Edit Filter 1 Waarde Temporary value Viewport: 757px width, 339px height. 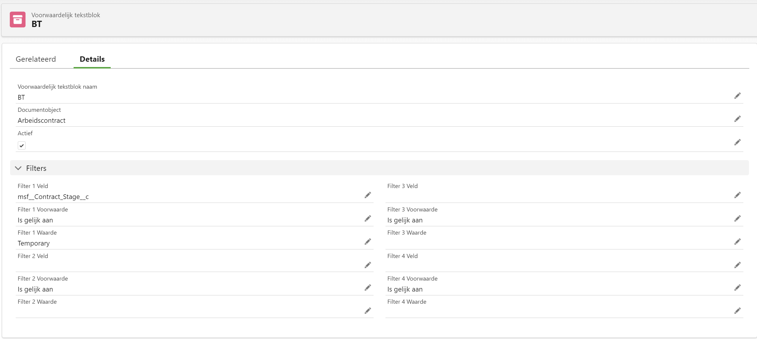(x=368, y=242)
